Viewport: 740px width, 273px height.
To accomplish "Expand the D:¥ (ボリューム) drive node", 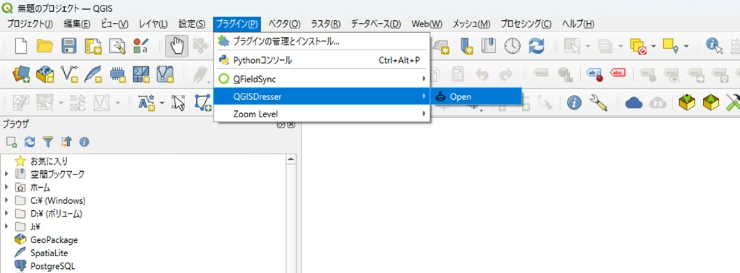I will click(6, 214).
